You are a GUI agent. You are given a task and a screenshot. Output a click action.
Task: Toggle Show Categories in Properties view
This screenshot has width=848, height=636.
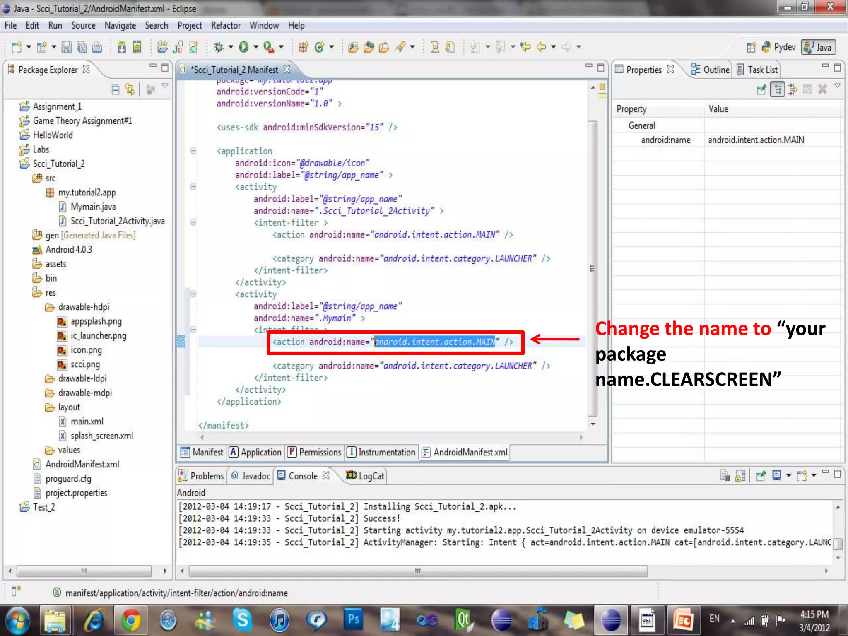point(778,89)
